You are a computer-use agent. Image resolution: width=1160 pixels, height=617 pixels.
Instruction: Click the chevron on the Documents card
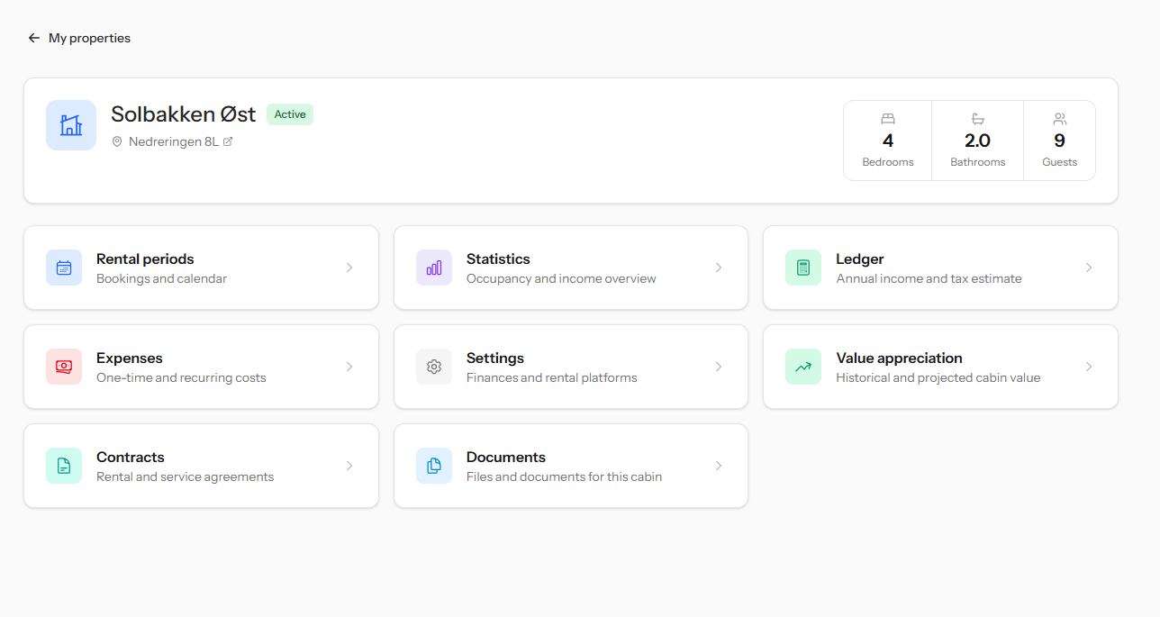pyautogui.click(x=719, y=466)
